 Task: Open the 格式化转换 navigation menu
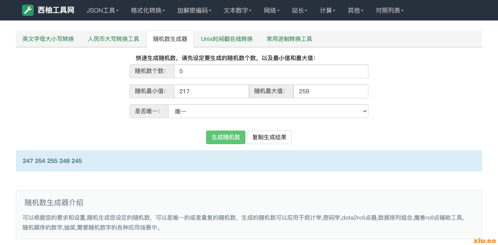click(x=148, y=11)
